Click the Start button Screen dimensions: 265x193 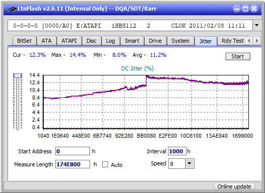click(238, 56)
